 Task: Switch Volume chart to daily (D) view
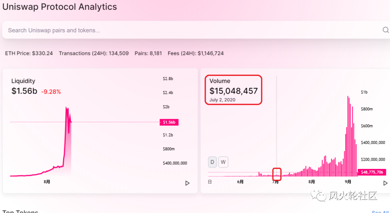212,162
